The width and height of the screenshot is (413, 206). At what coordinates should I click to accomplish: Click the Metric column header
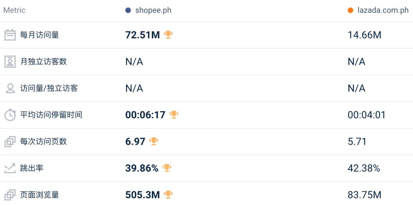tap(14, 10)
